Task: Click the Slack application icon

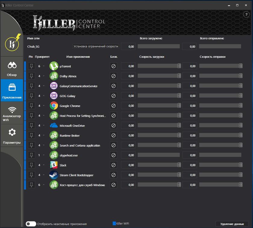Action: point(54,165)
